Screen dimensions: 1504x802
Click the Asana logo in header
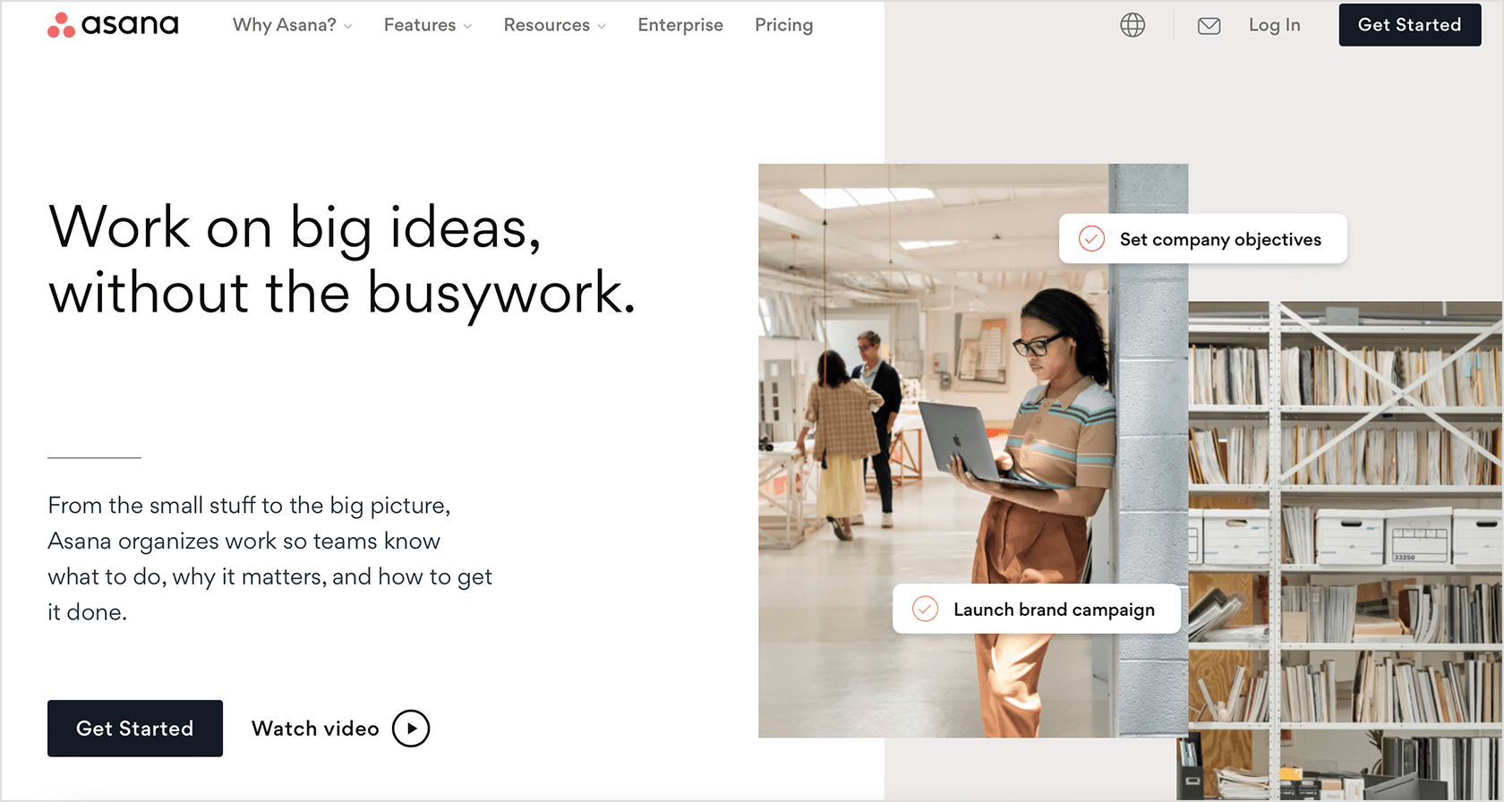[113, 25]
